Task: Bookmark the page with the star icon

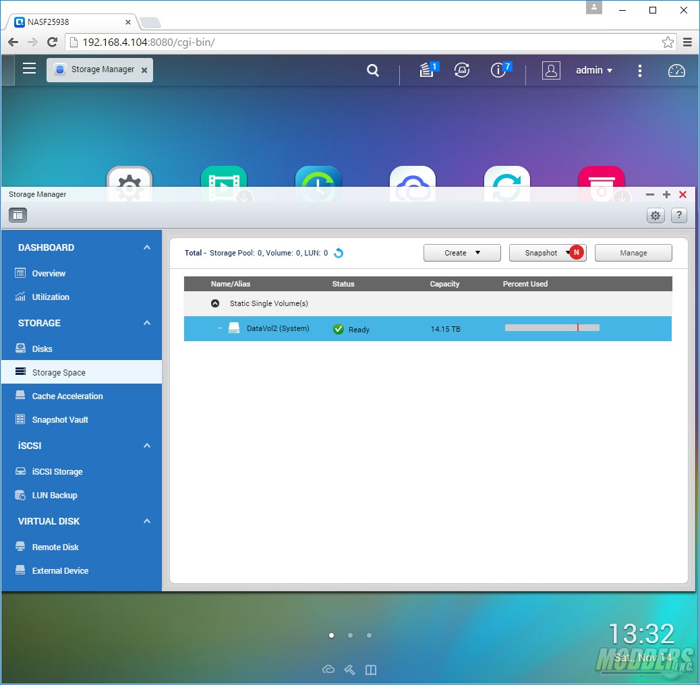Action: pos(668,42)
